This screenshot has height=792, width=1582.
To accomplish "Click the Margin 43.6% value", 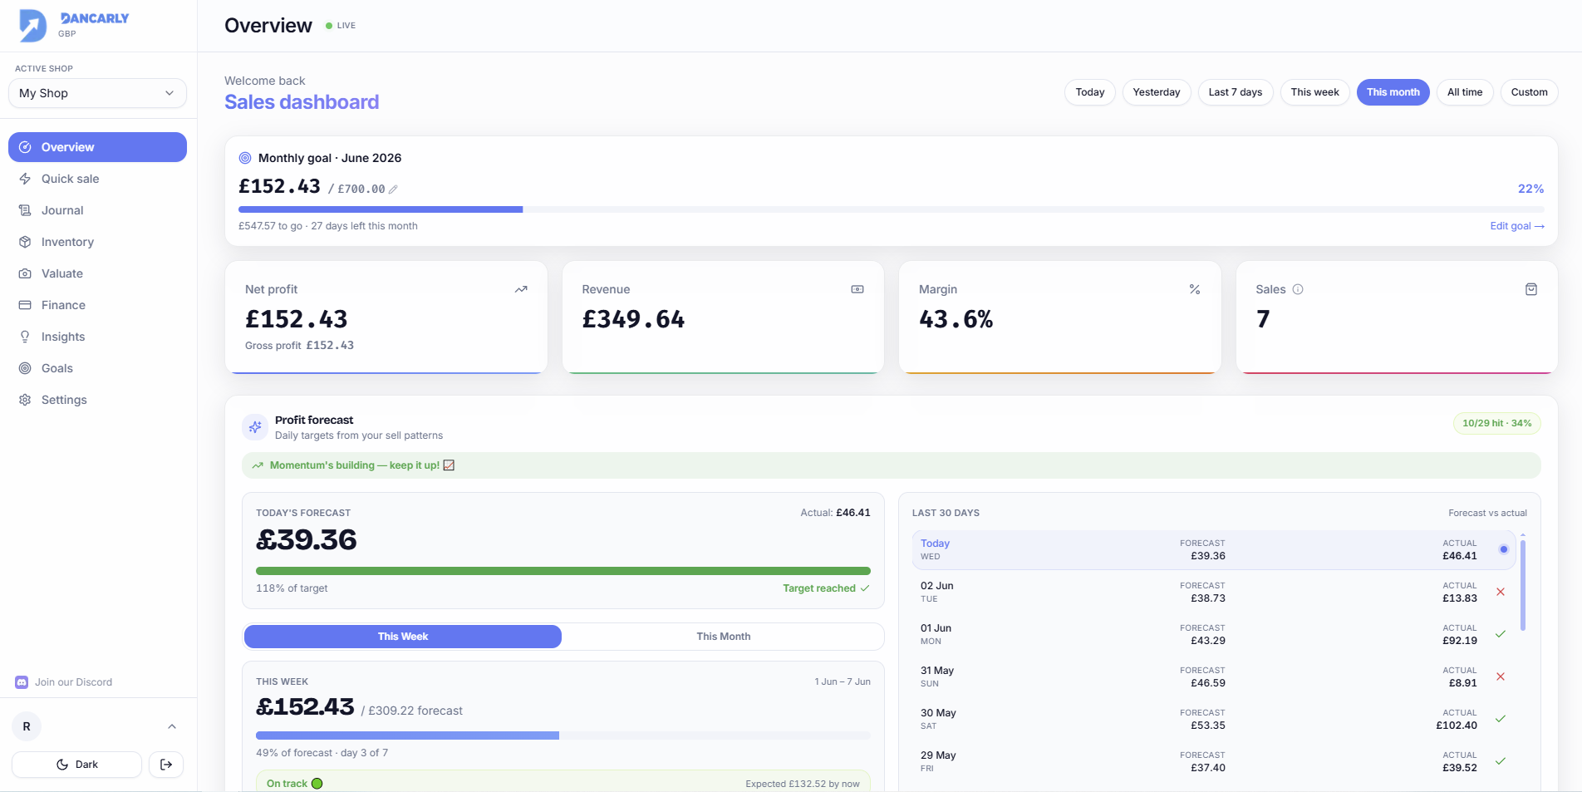I will point(956,319).
